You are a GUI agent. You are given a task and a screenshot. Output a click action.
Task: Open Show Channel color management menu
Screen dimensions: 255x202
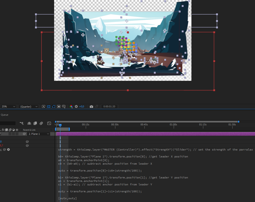tap(71, 106)
